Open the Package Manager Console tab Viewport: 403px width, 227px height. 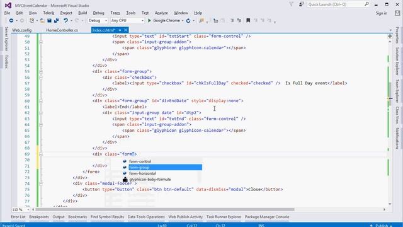click(267, 217)
